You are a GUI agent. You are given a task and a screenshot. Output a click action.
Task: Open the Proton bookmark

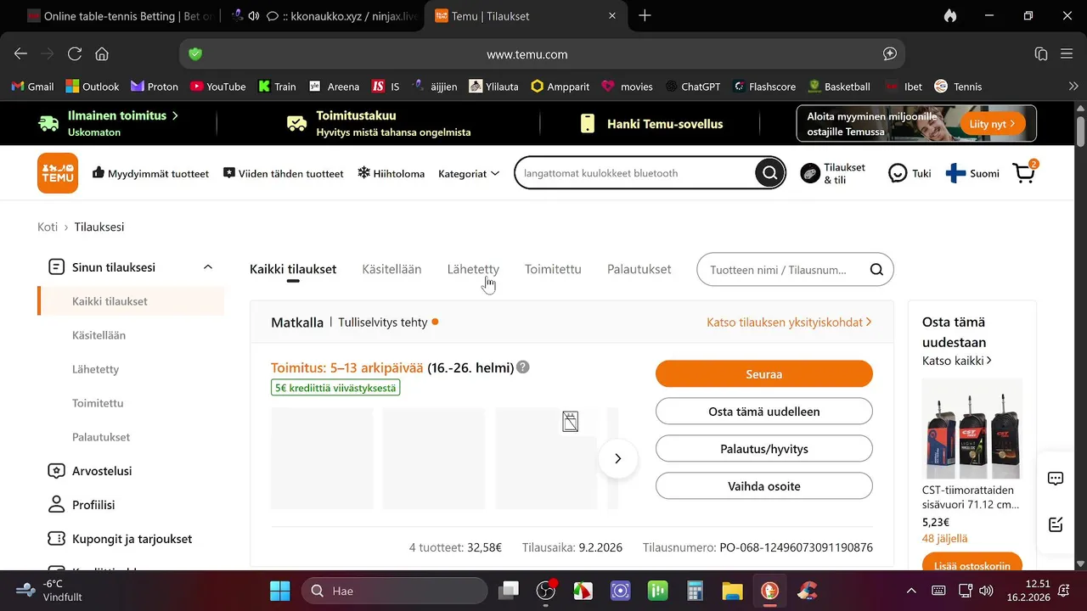155,87
